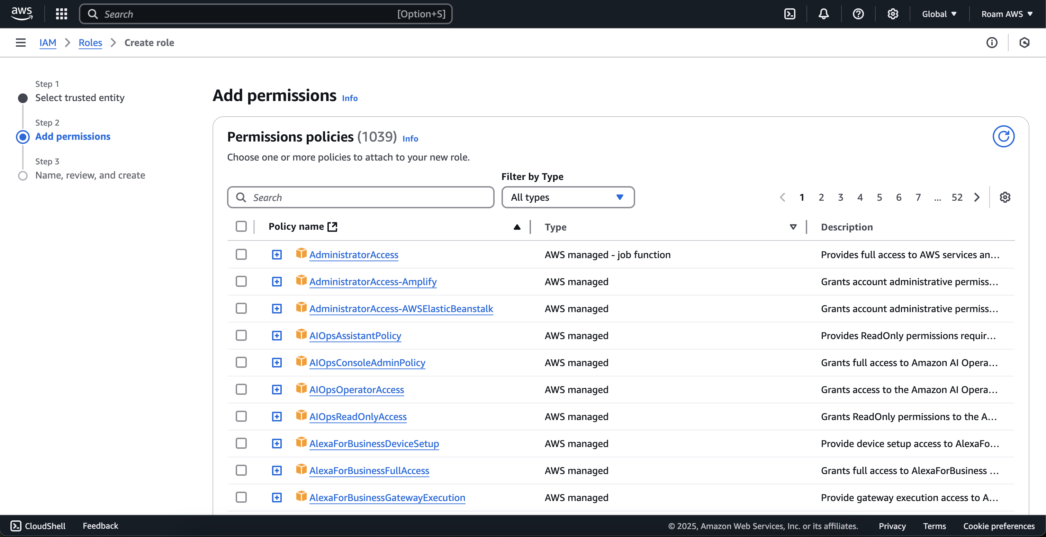Open AIOpsReadOnlyAccess policy link
This screenshot has height=537, width=1046.
358,417
